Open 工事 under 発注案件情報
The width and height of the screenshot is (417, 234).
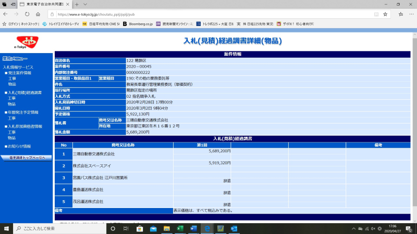(11, 79)
